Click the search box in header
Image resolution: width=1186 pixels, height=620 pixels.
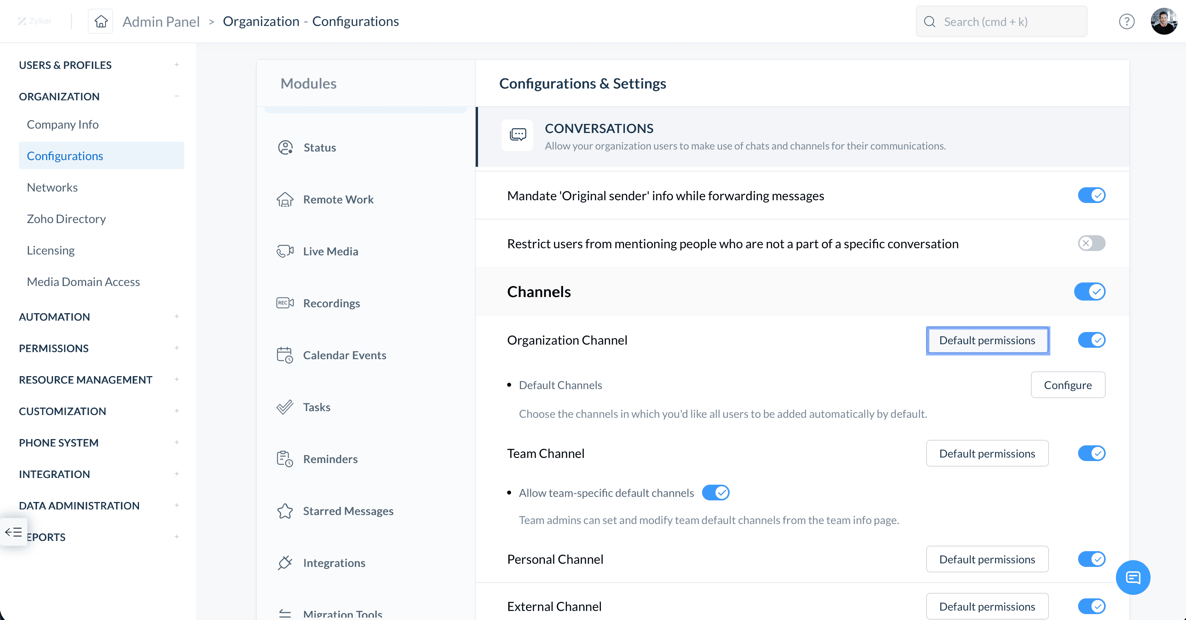click(x=1001, y=22)
